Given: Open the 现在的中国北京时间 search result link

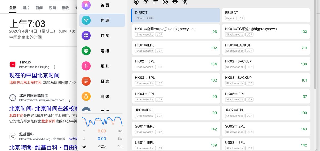Looking at the screenshot, I should 34,75.
